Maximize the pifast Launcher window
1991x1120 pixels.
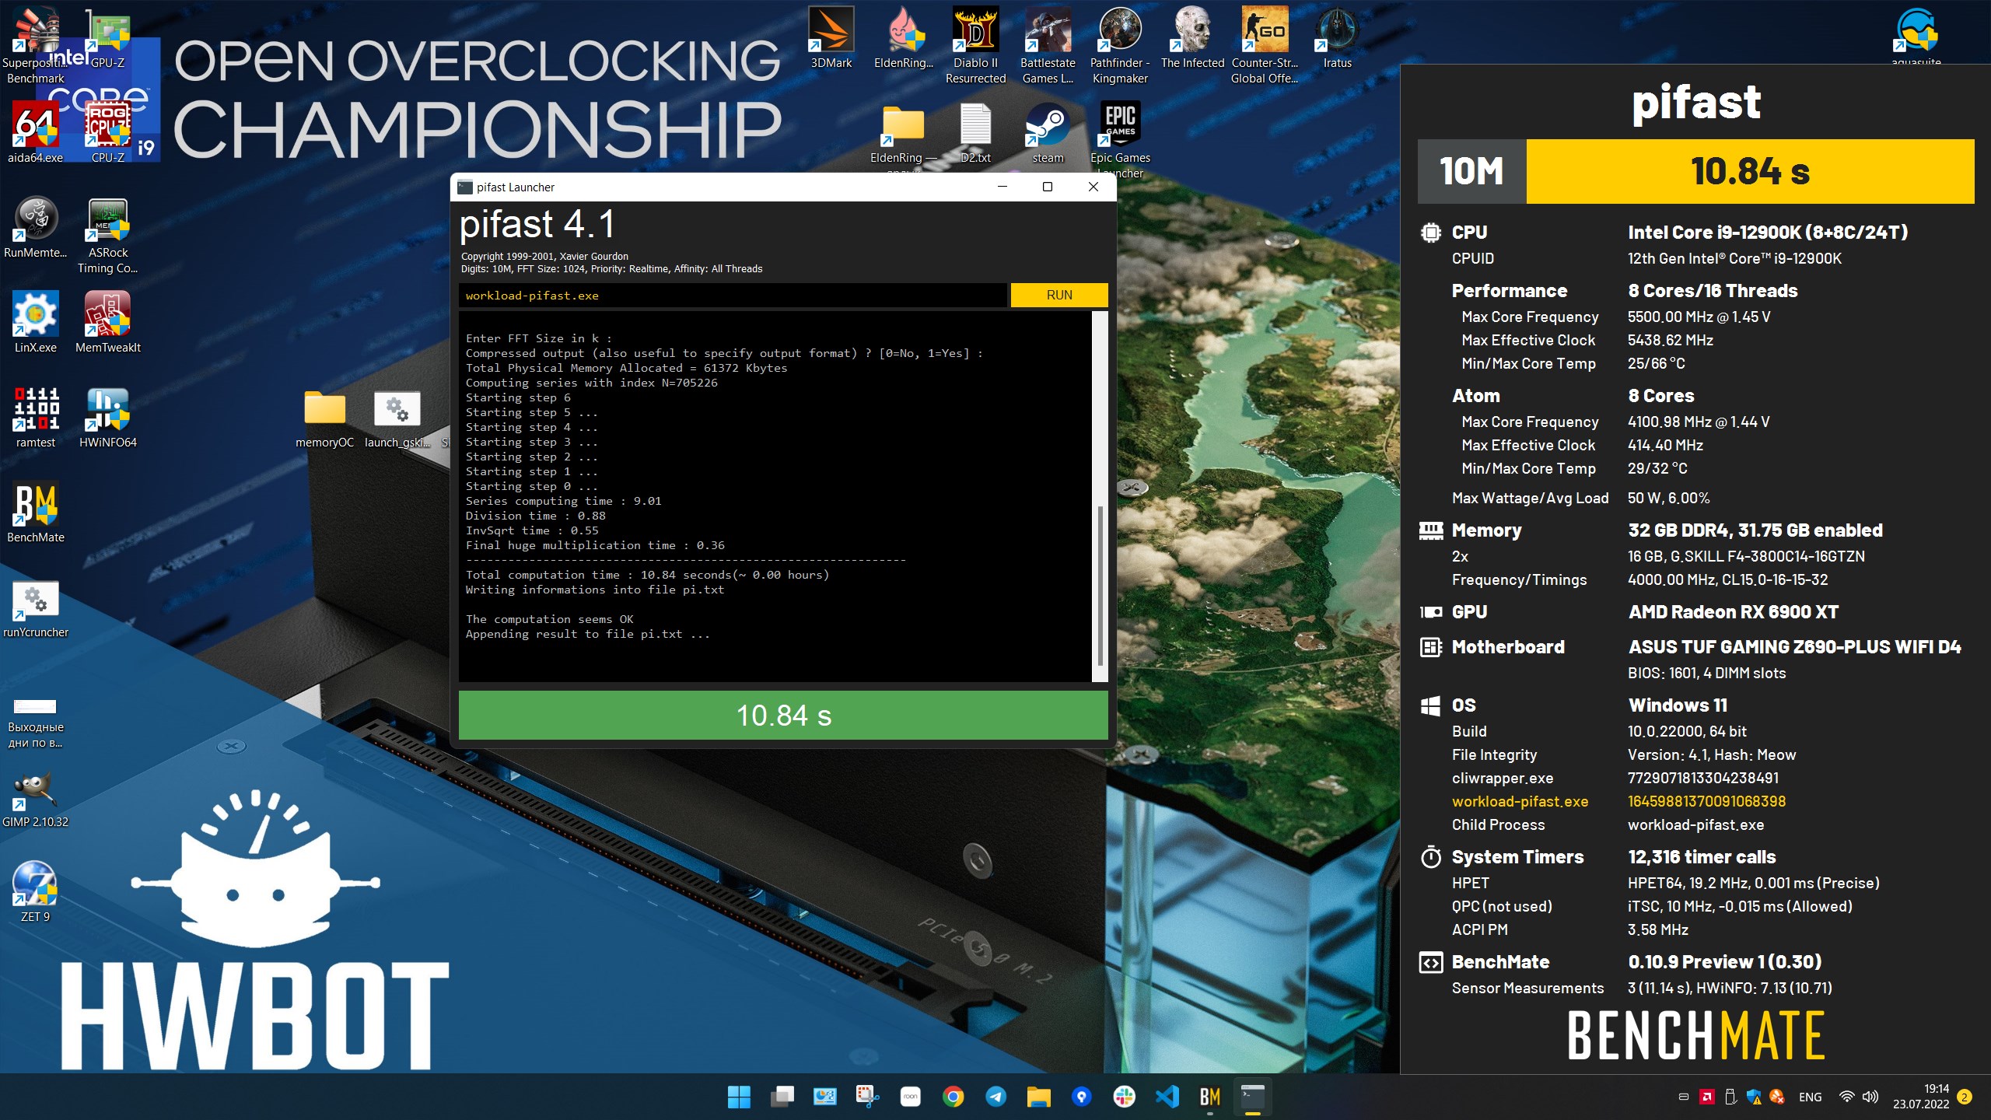tap(1047, 187)
